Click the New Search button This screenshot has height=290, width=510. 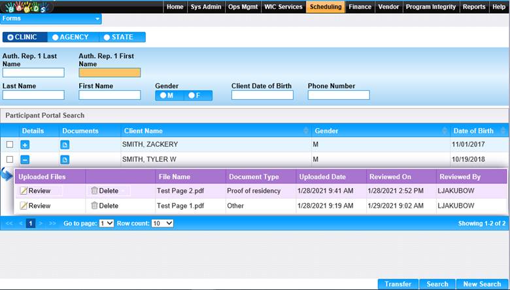482,284
